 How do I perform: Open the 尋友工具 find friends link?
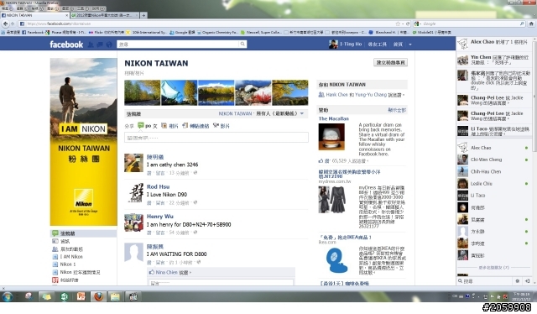pyautogui.click(x=377, y=44)
